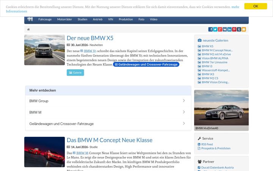Open Video menu

154,19
